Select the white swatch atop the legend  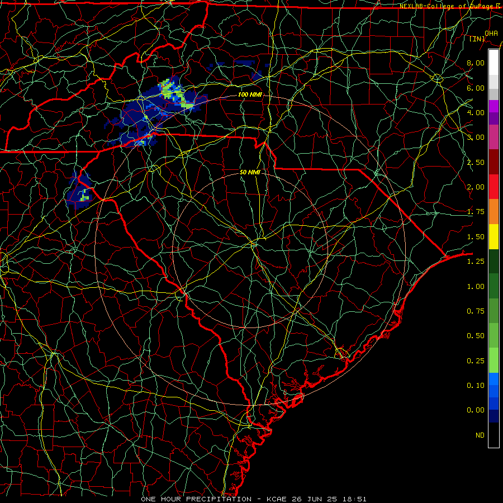point(493,63)
